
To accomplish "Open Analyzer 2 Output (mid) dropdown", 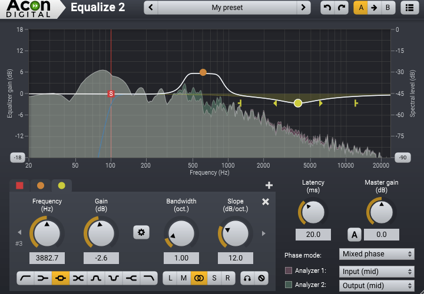I will tap(377, 285).
